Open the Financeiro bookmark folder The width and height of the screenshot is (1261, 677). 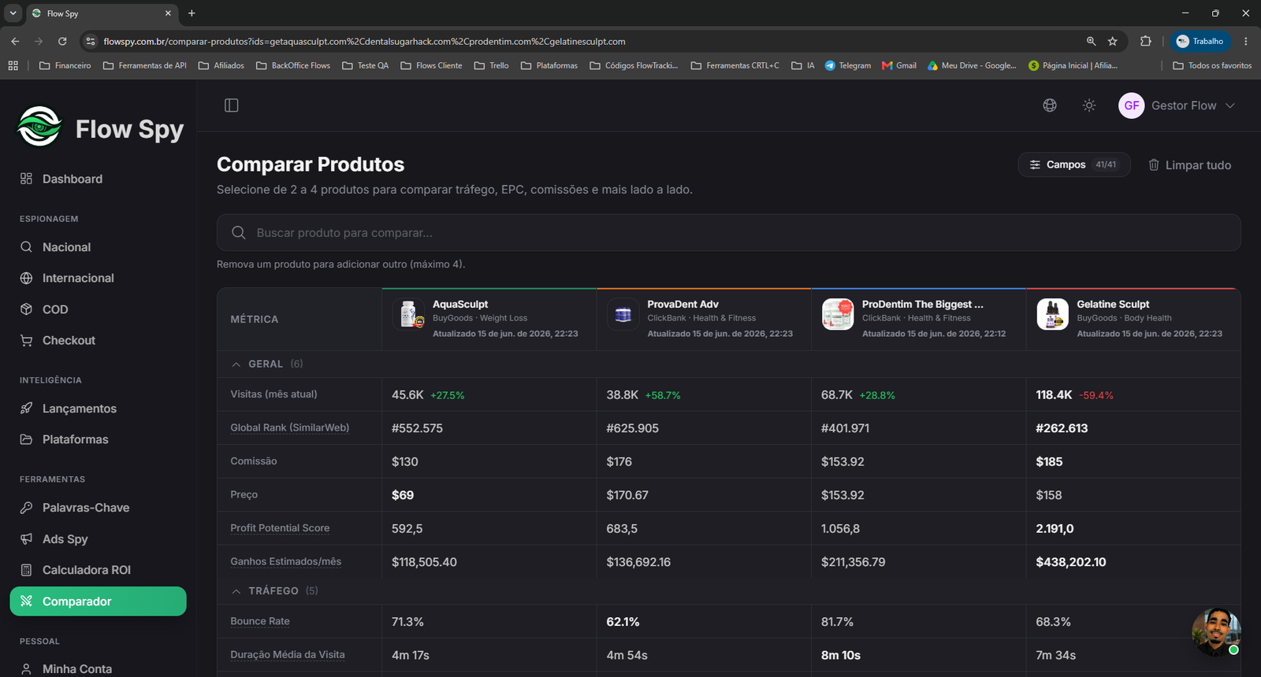(65, 65)
